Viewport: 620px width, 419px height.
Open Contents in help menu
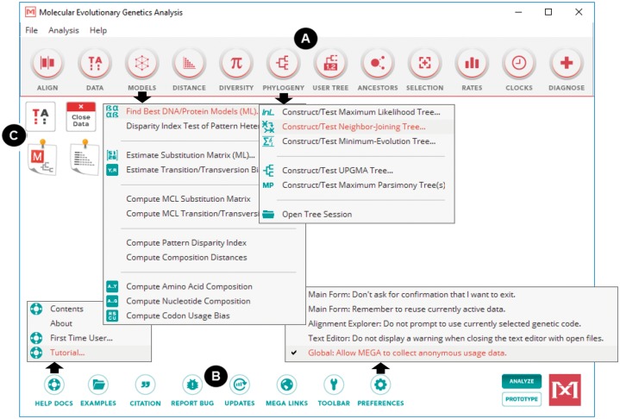[x=66, y=310]
